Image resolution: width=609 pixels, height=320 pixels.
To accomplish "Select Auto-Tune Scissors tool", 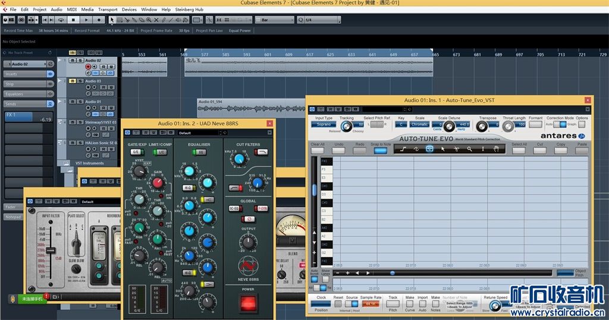I will [x=456, y=149].
